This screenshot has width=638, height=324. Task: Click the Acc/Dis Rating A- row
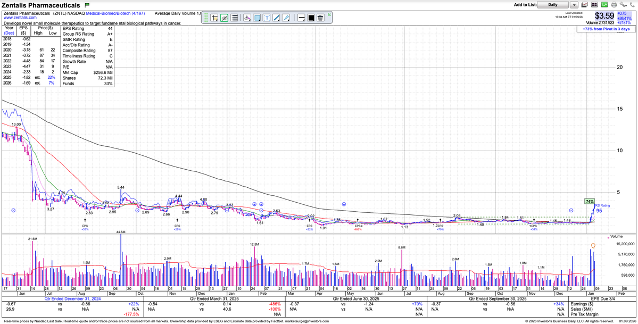point(88,45)
